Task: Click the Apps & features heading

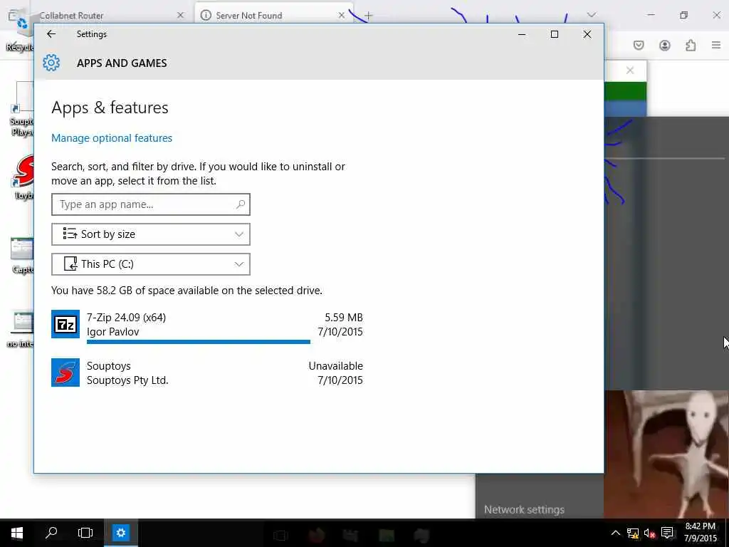Action: tap(110, 108)
